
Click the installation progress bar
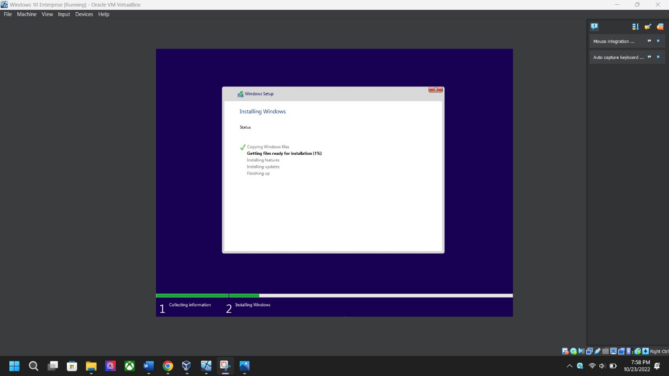coord(334,296)
